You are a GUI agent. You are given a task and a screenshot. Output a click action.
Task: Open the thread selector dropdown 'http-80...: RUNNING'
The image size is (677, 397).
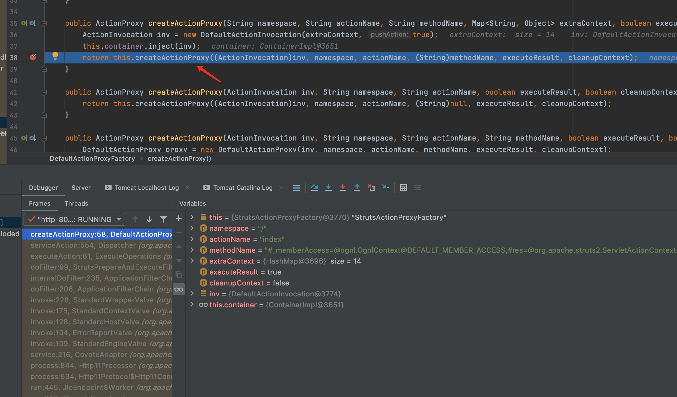click(74, 219)
